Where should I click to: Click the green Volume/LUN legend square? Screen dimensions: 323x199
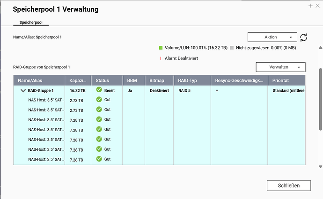coord(161,48)
